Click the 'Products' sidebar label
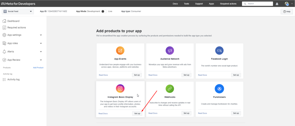Viewport: 295px width, 126px height. pos(7,68)
